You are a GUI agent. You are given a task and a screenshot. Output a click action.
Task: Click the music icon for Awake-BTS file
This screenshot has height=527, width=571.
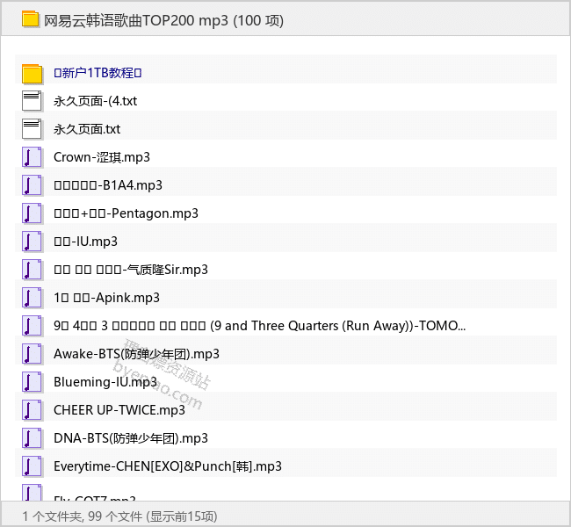[32, 354]
